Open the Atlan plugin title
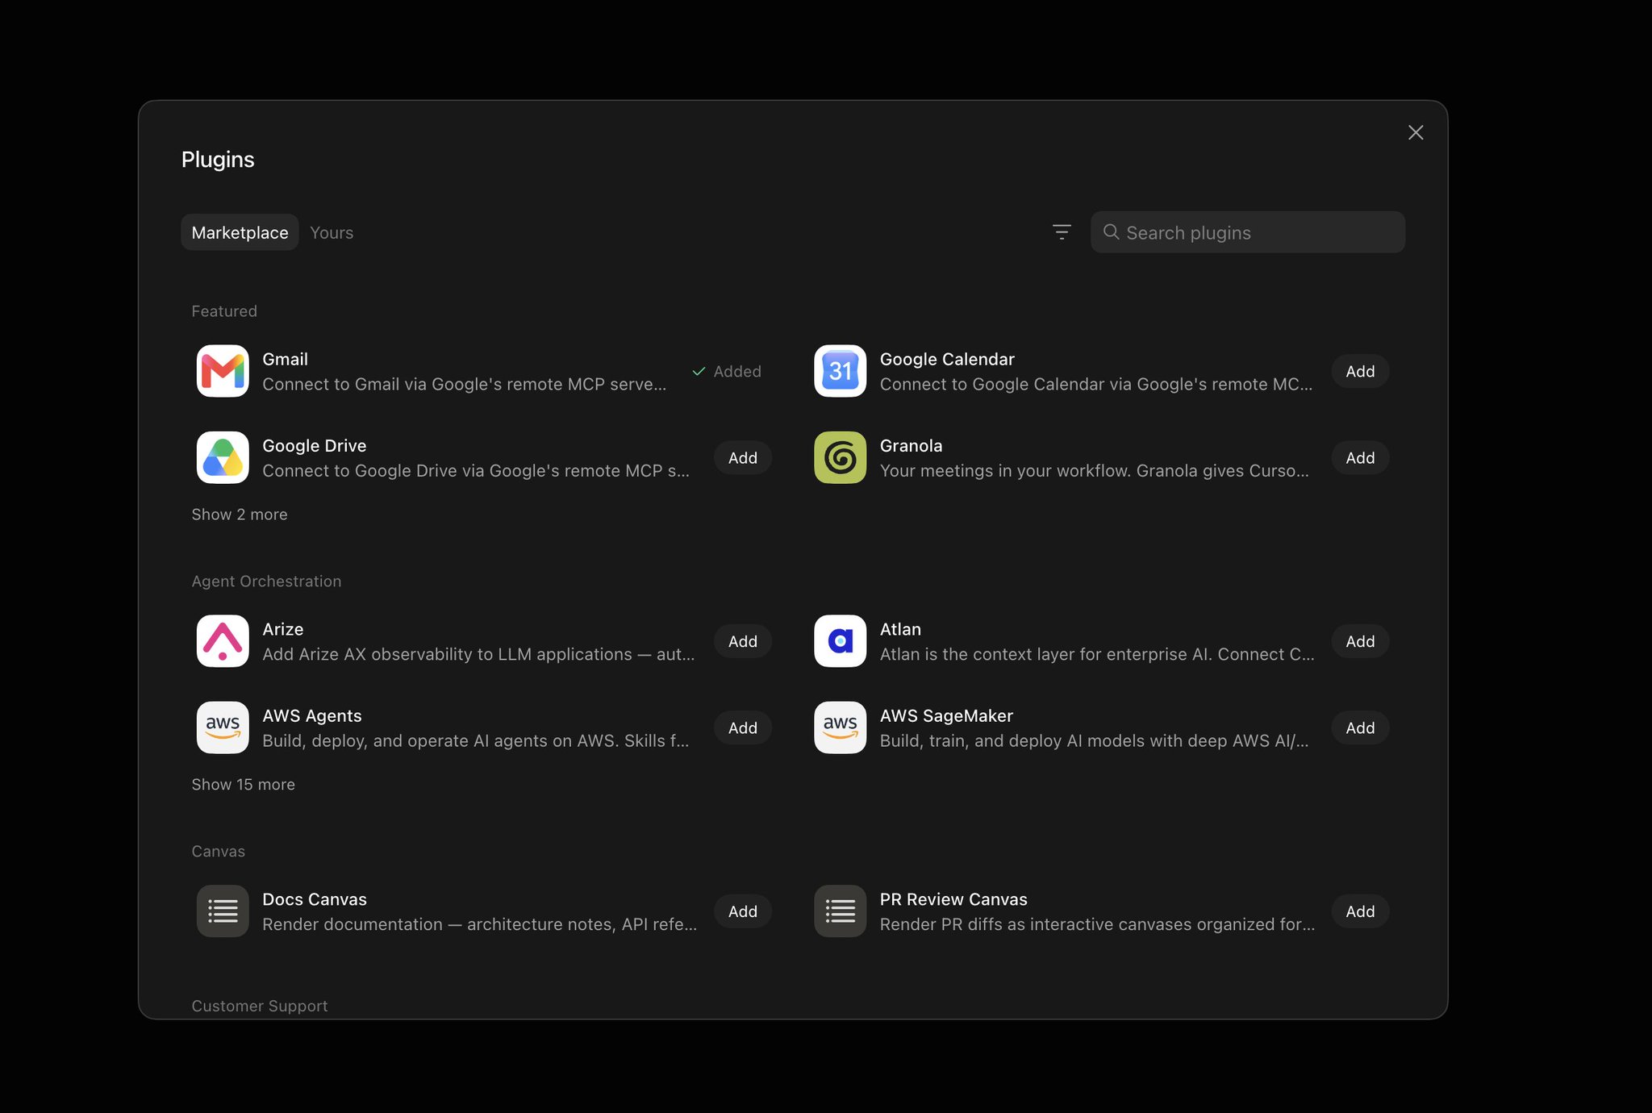Image resolution: width=1652 pixels, height=1113 pixels. click(900, 629)
